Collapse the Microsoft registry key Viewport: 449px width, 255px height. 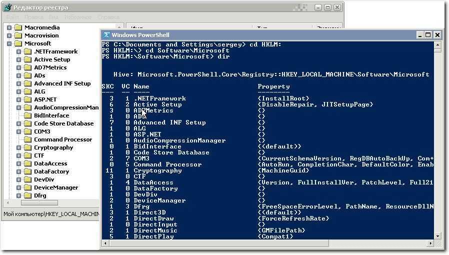(9, 43)
